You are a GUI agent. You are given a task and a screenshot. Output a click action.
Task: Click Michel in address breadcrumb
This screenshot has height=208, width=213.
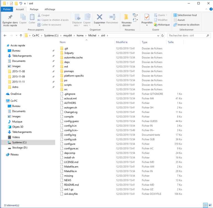tap(92, 35)
